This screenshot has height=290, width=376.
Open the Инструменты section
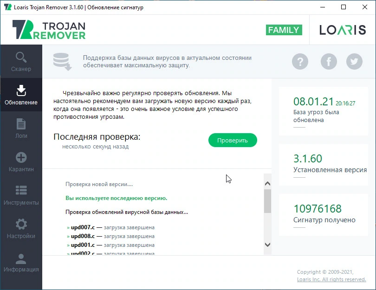click(x=21, y=195)
